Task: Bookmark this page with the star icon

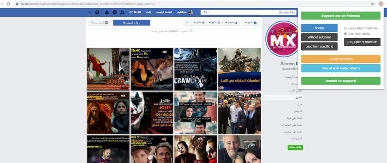Action: pyautogui.click(x=372, y=4)
